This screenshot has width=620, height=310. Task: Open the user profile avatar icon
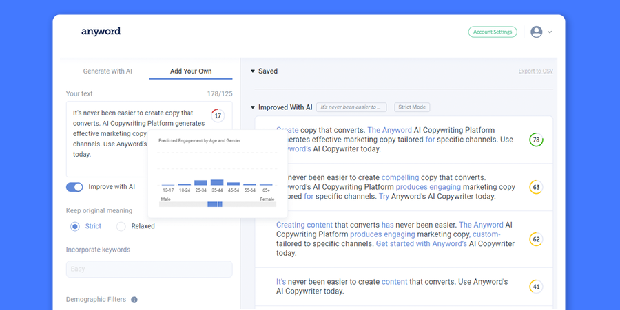point(536,32)
